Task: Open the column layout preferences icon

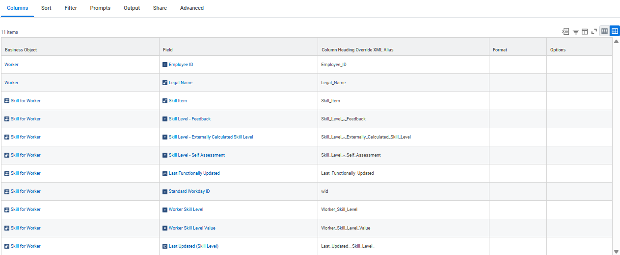Action: click(585, 31)
